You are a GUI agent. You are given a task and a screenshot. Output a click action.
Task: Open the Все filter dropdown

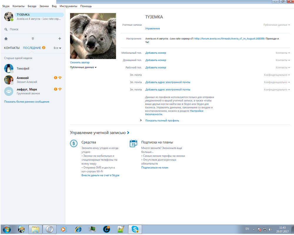click(x=57, y=48)
